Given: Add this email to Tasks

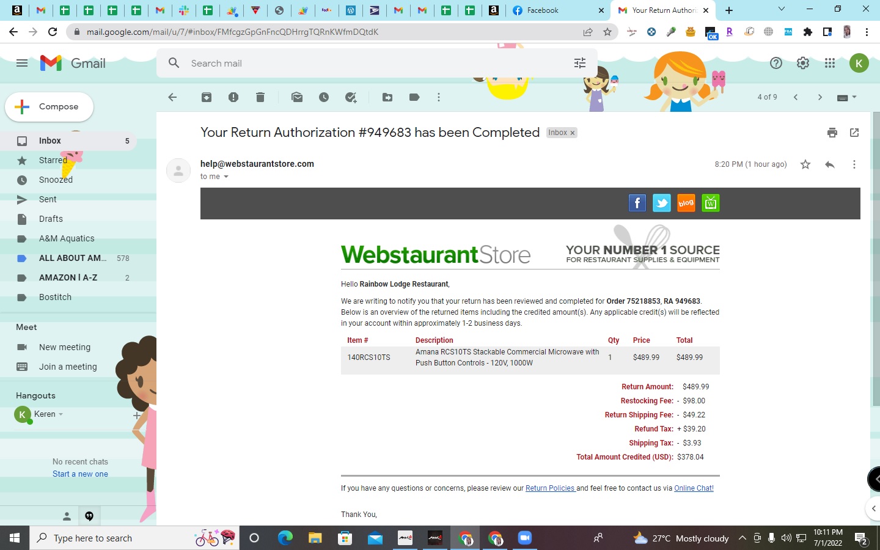Looking at the screenshot, I should 351,97.
